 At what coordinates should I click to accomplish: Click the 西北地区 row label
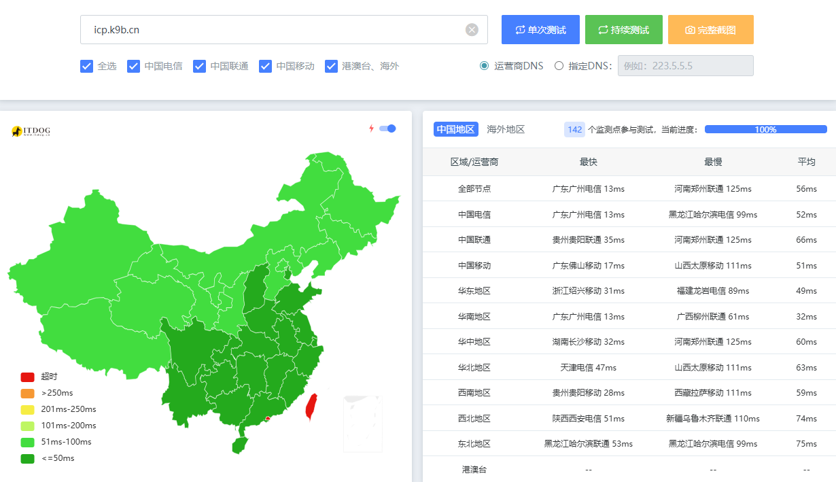click(x=474, y=418)
